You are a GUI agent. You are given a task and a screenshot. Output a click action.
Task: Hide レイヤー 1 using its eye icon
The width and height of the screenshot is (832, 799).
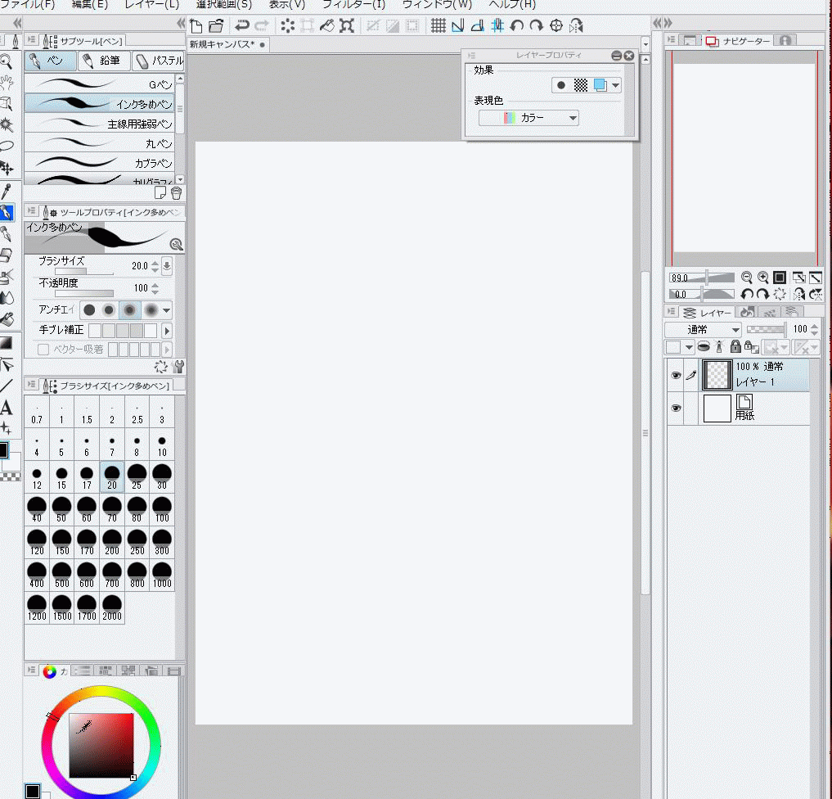676,376
